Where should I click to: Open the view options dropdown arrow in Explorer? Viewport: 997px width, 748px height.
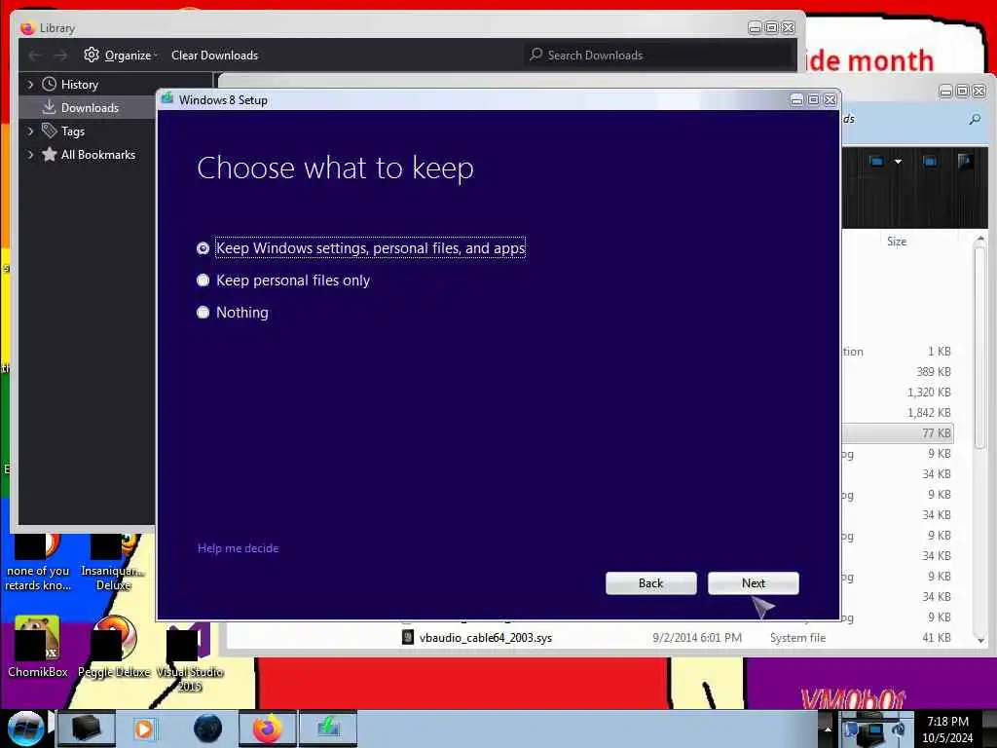pyautogui.click(x=898, y=162)
